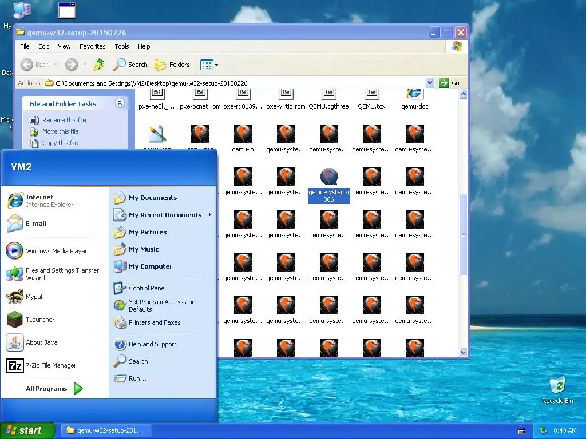This screenshot has height=439, width=586.
Task: Click the address bar path field
Action: (x=239, y=83)
